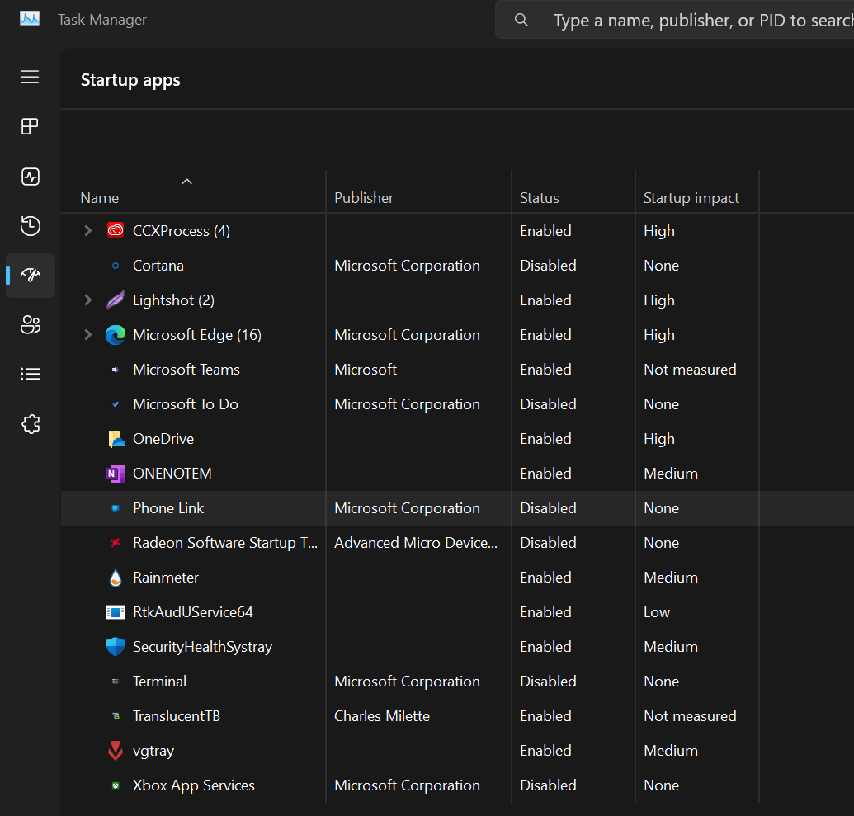Click the search box in title bar
The height and width of the screenshot is (816, 854).
685,21
